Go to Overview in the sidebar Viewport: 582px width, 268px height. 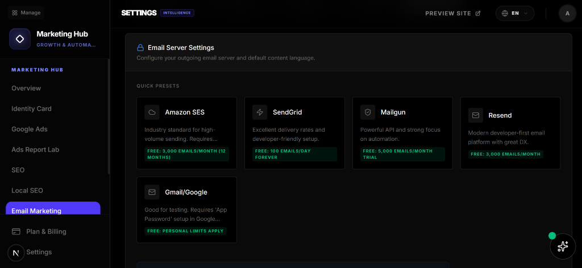tap(26, 89)
